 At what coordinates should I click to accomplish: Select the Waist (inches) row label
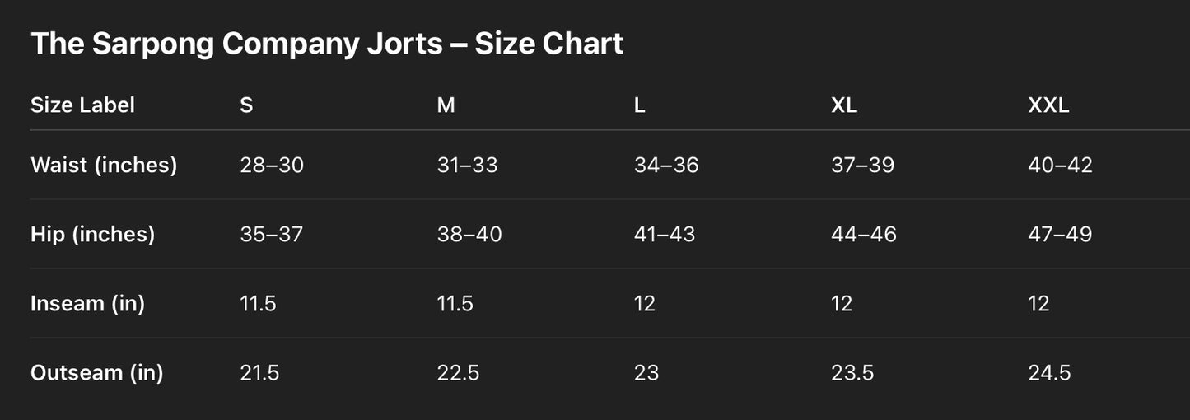pos(104,165)
